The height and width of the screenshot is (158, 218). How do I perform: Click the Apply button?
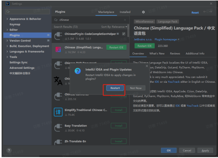point(205,151)
